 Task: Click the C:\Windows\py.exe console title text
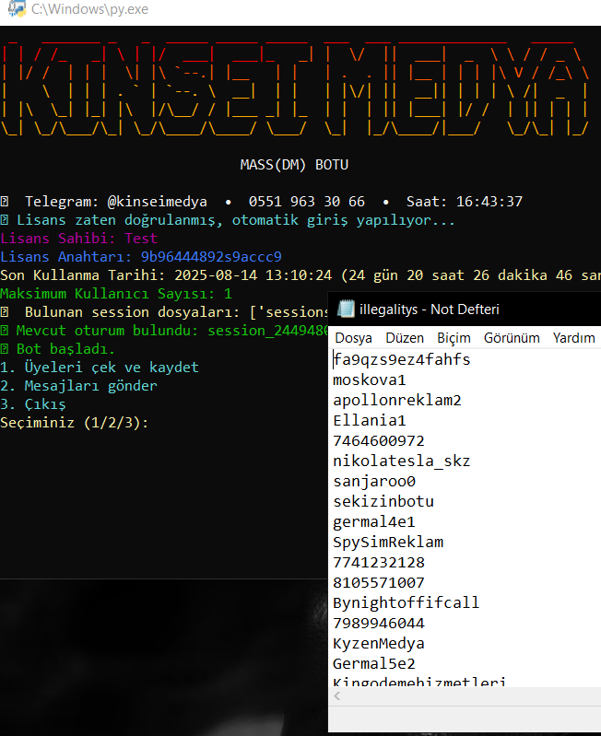coord(89,9)
